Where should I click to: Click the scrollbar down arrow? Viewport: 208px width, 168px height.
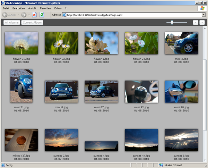205,160
